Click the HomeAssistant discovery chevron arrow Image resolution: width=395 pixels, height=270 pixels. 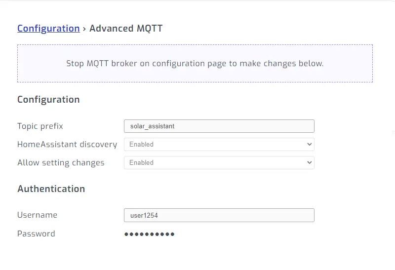click(x=310, y=144)
